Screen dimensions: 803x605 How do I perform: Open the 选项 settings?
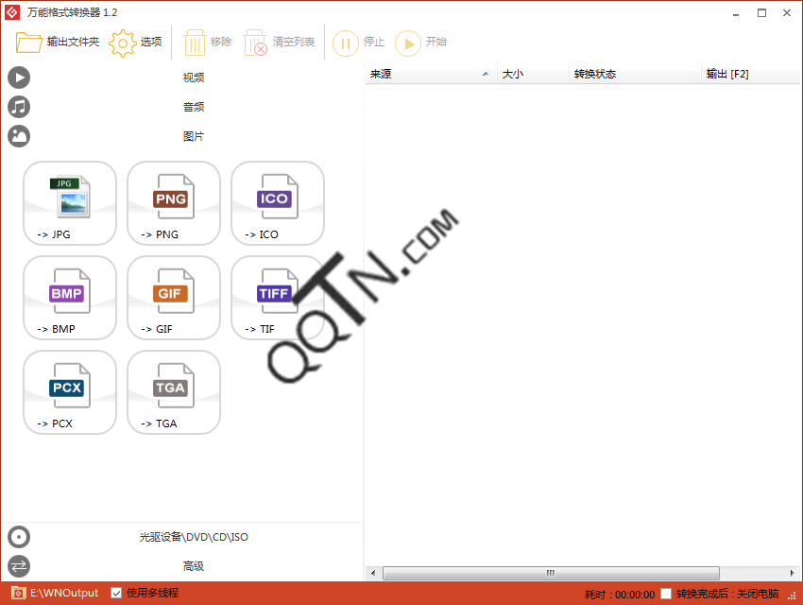click(x=136, y=43)
